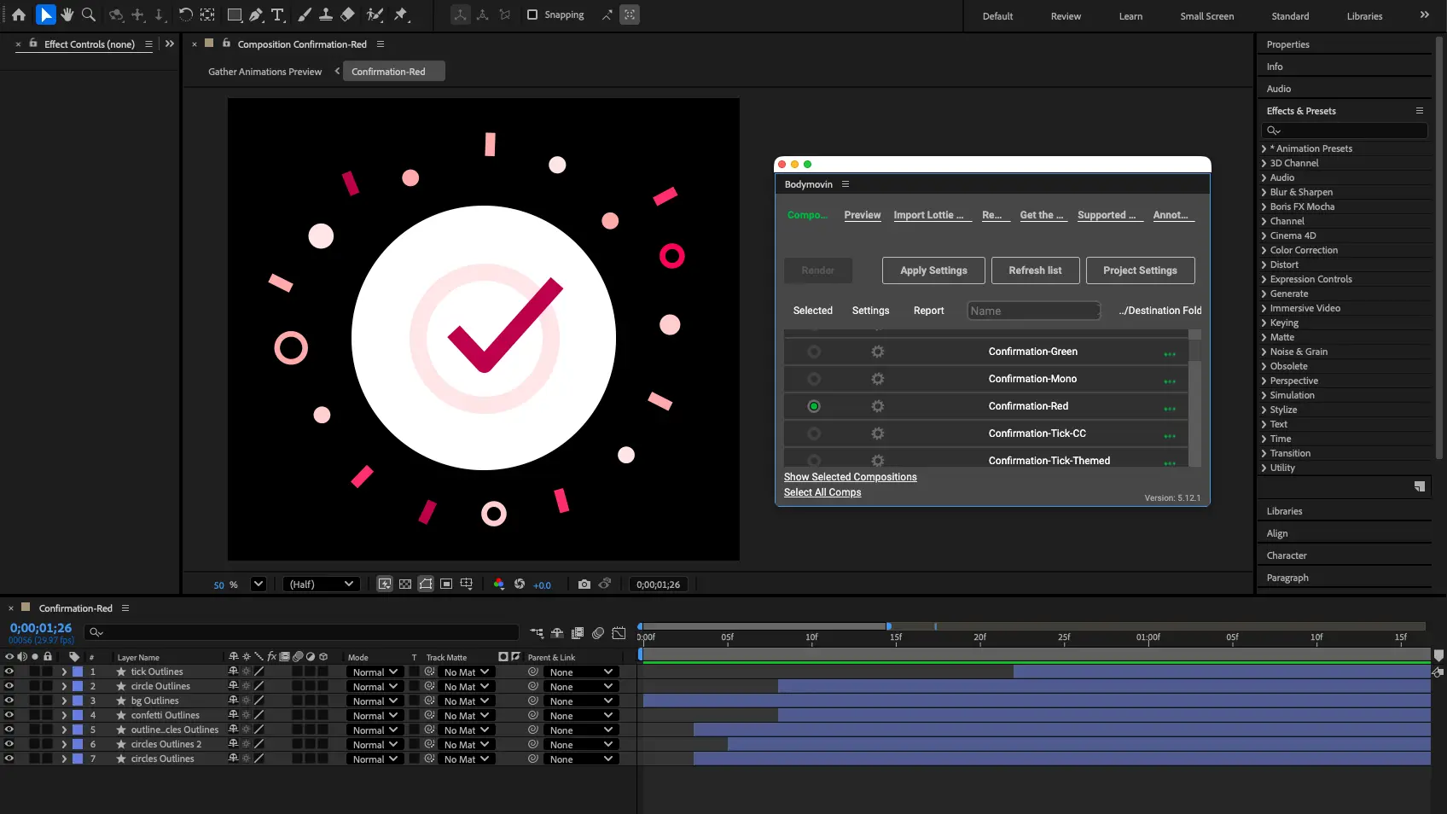1447x814 pixels.
Task: Click the Apply Settings button in Bodymovin
Action: (x=933, y=270)
